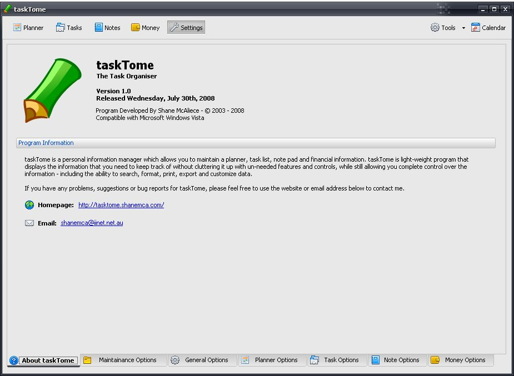Click the globe icon beside Homepage

tap(29, 205)
